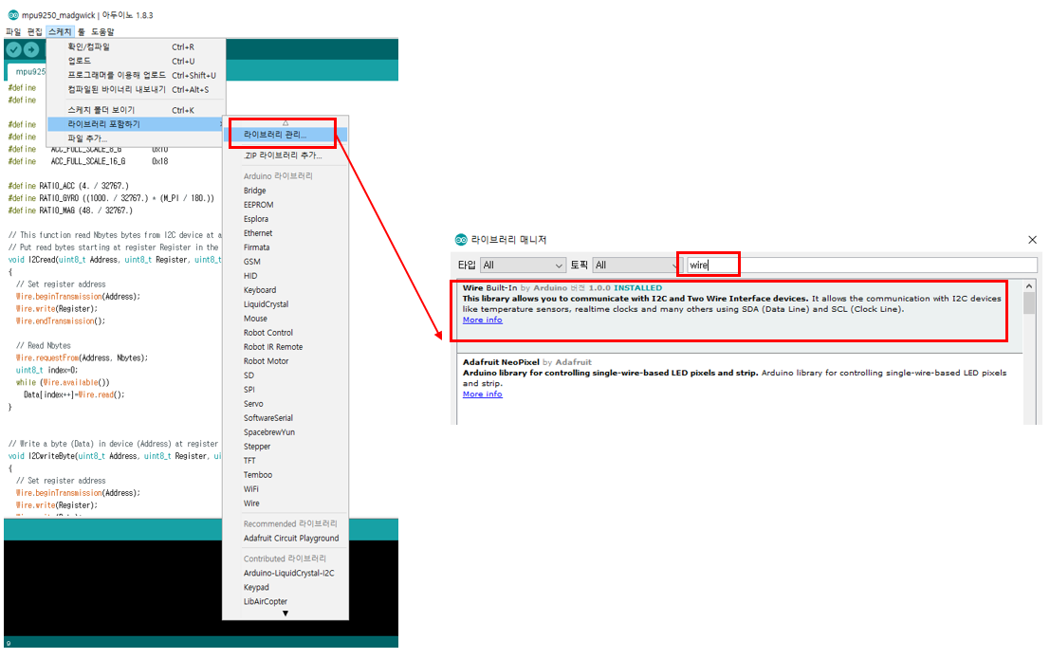The height and width of the screenshot is (659, 1050).
Task: Click submenu scroll-up arrow at top
Action: click(x=286, y=122)
